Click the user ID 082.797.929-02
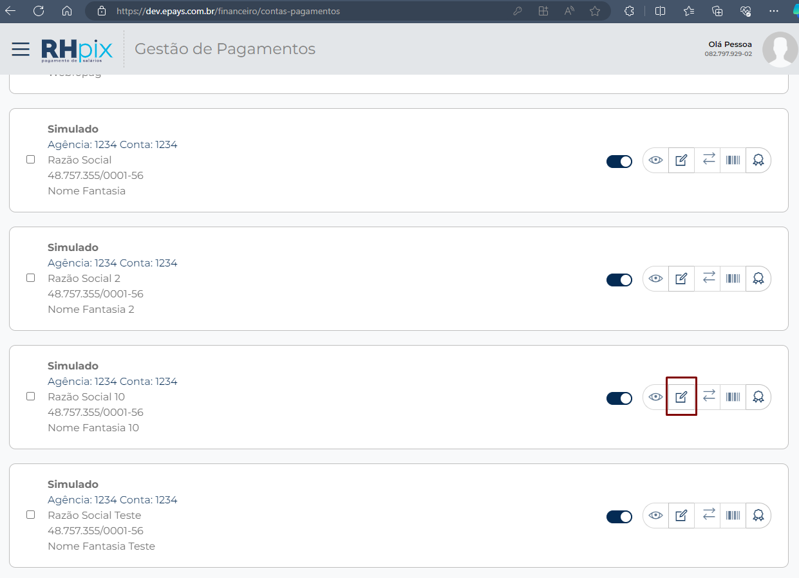This screenshot has height=578, width=799. 728,54
